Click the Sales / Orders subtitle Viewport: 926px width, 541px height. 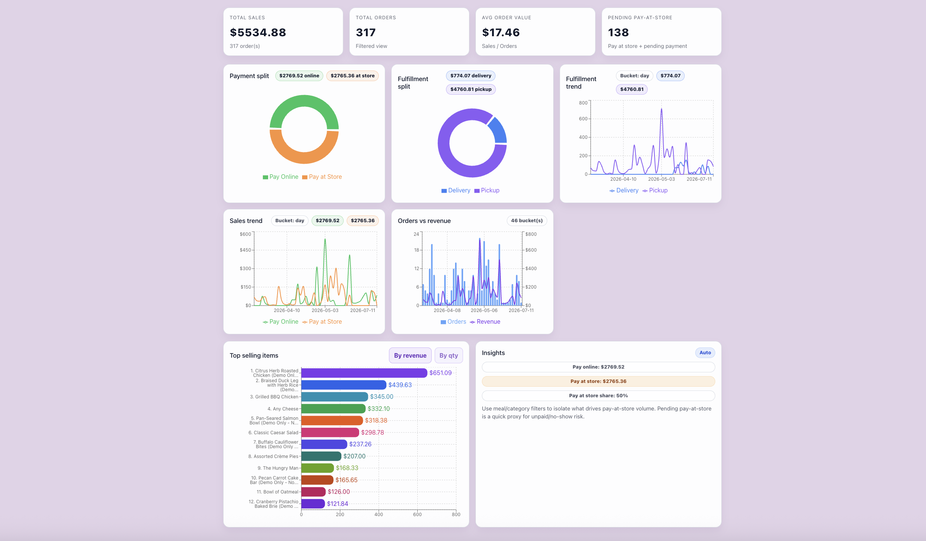499,46
